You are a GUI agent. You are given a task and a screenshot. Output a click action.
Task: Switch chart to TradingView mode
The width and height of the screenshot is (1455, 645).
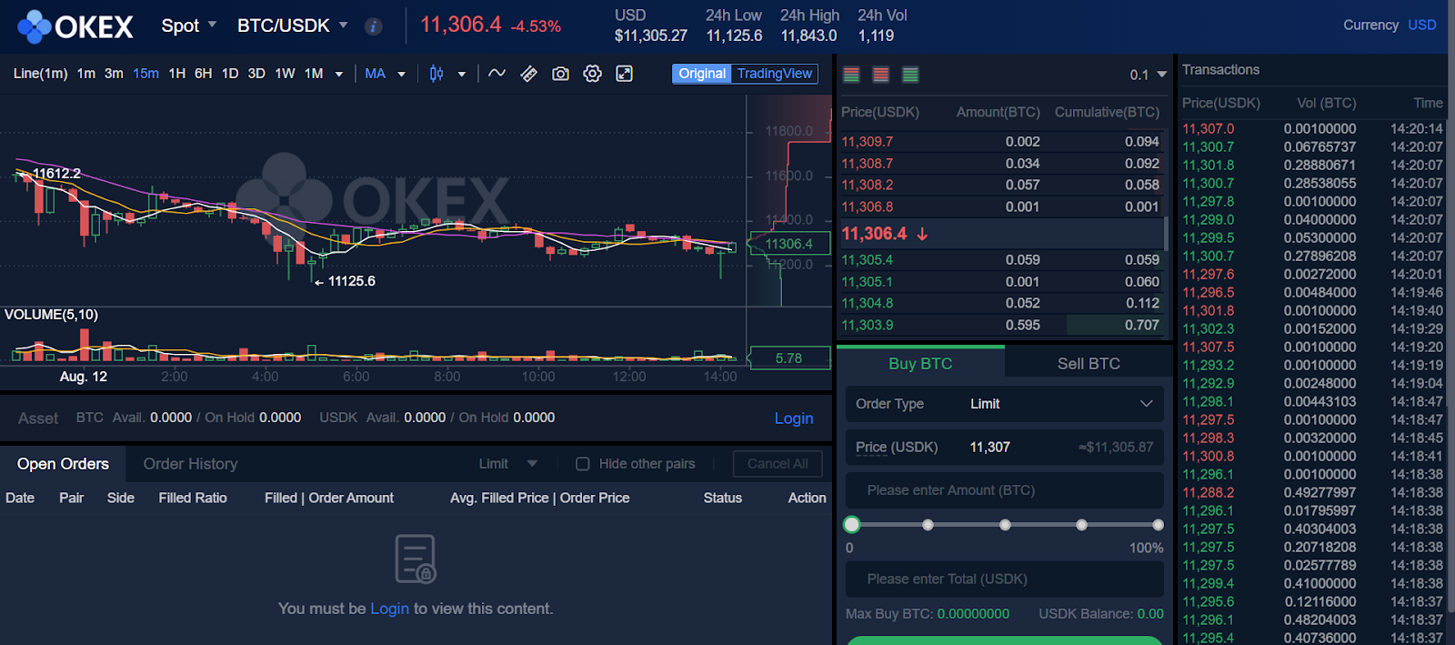click(x=774, y=74)
